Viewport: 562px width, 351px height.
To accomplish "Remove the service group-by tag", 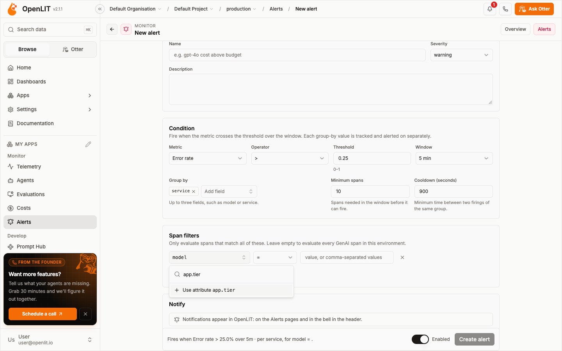I will pos(194,191).
